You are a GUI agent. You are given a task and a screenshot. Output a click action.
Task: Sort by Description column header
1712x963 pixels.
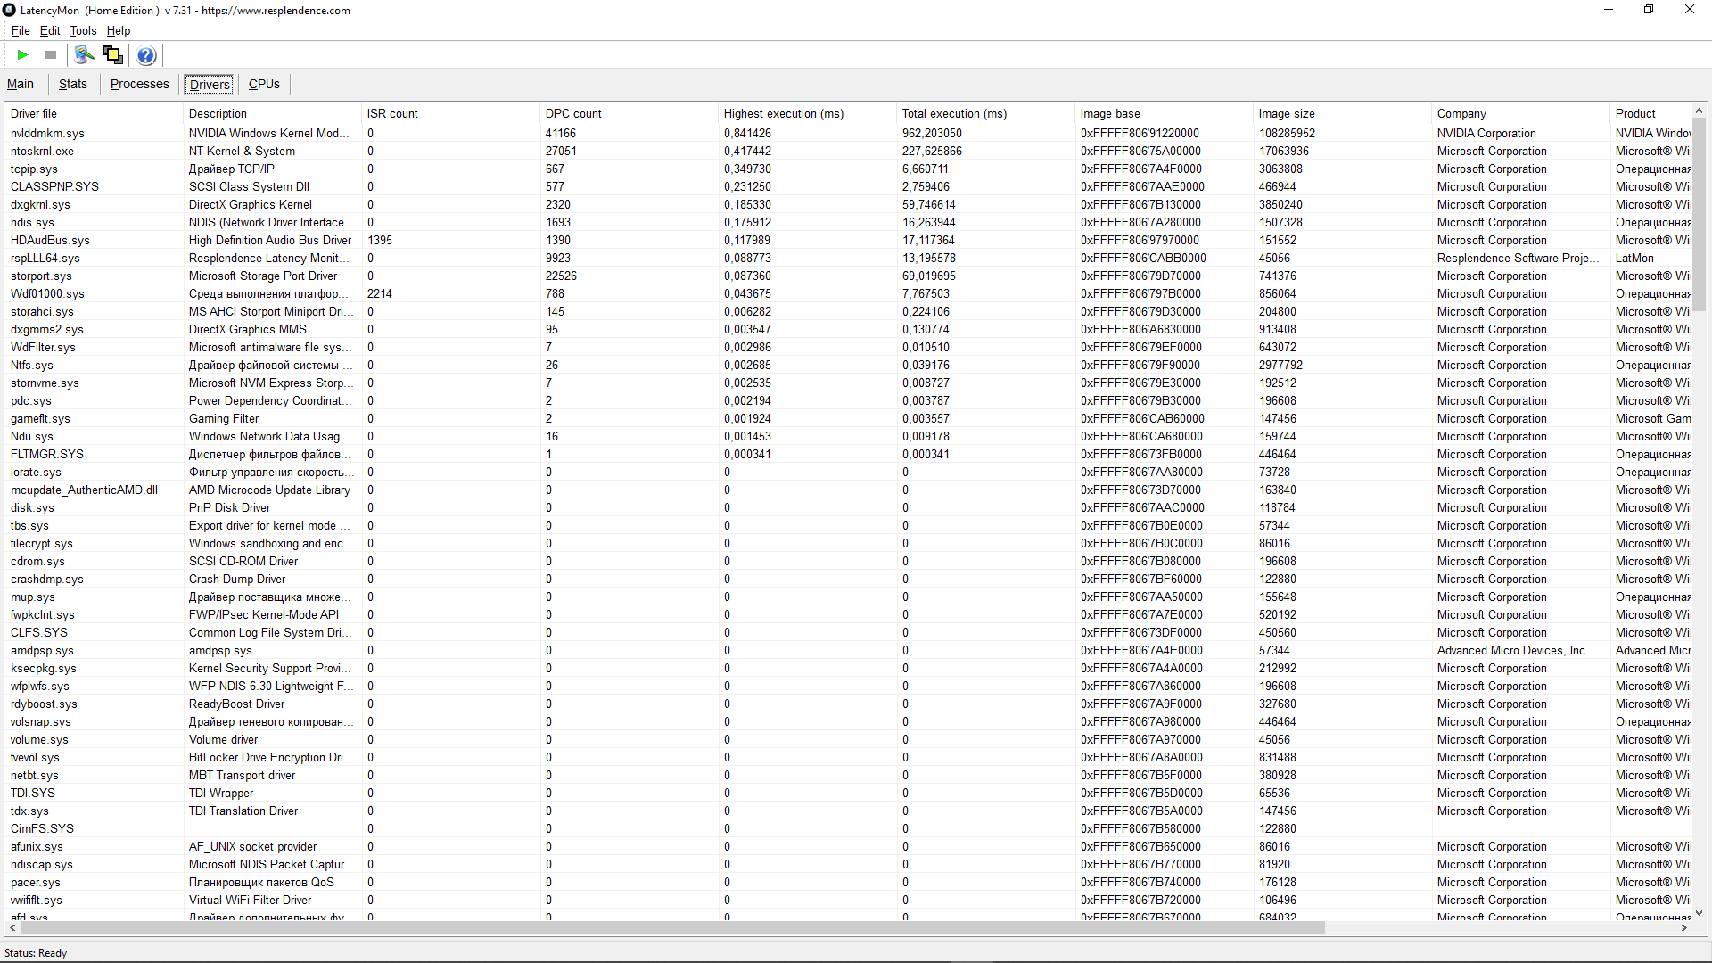pyautogui.click(x=272, y=113)
